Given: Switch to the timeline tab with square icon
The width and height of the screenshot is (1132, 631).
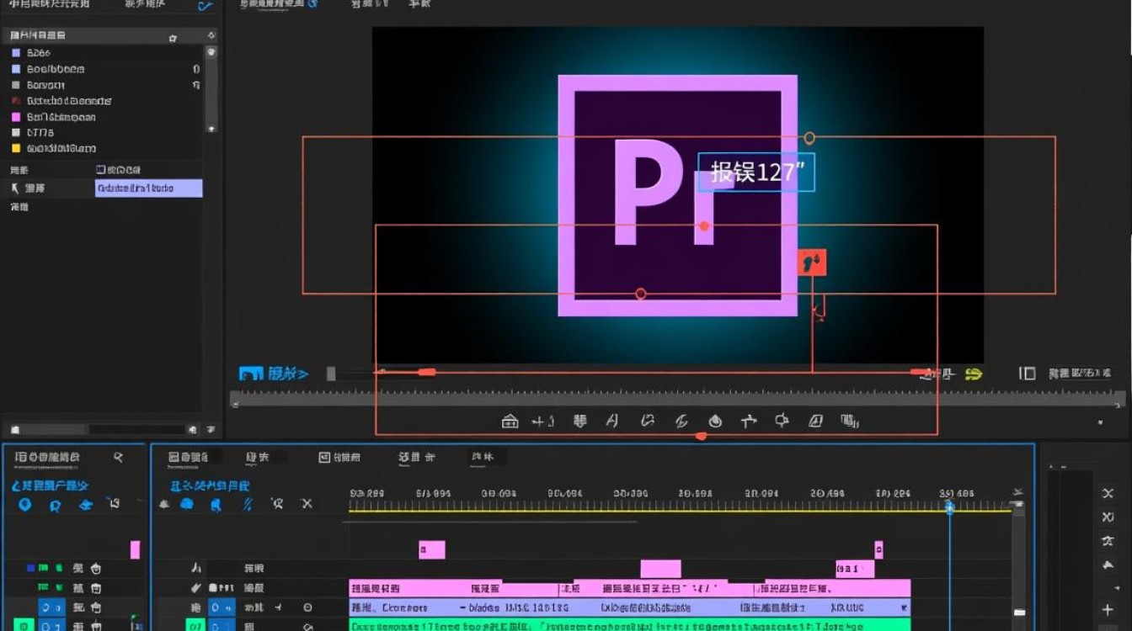Looking at the screenshot, I should [x=339, y=457].
